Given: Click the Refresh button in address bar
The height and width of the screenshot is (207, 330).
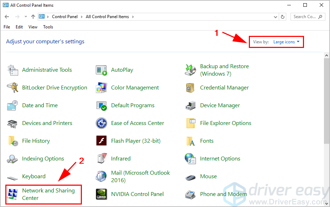Looking at the screenshot, I should click(x=283, y=17).
